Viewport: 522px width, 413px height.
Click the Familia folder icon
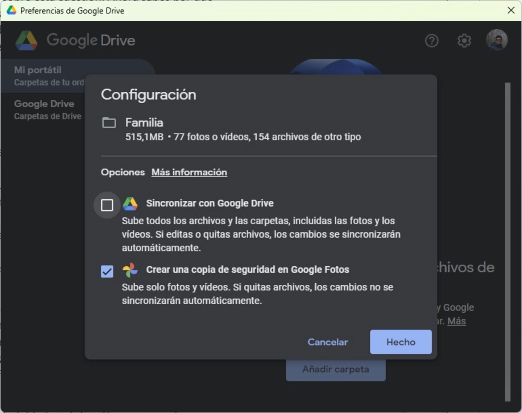(x=109, y=123)
